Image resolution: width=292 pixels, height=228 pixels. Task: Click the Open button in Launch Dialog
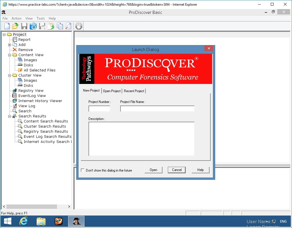coord(153,170)
